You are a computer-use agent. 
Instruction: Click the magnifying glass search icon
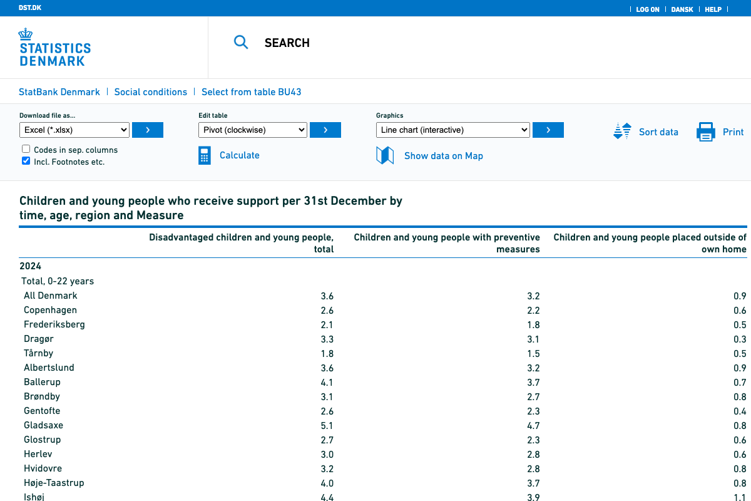coord(241,43)
